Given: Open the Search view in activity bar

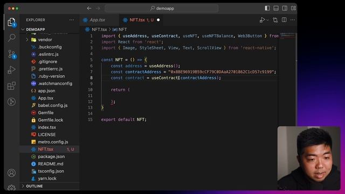Looking at the screenshot, I should [12, 38].
